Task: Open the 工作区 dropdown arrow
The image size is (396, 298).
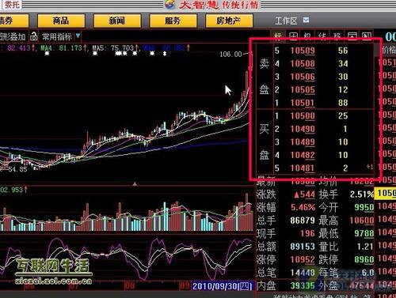Action: pyautogui.click(x=306, y=20)
